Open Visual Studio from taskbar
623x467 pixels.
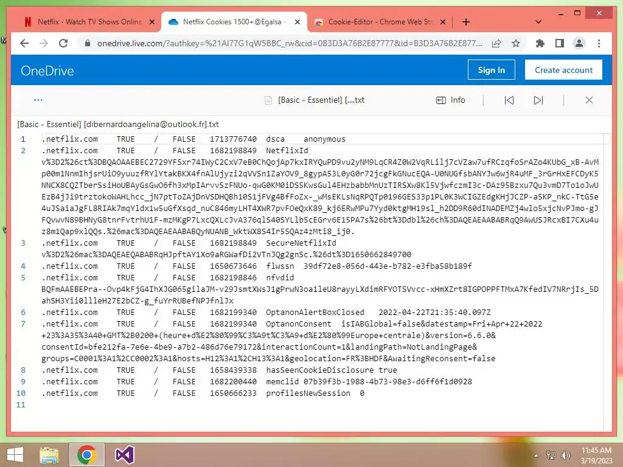click(124, 455)
